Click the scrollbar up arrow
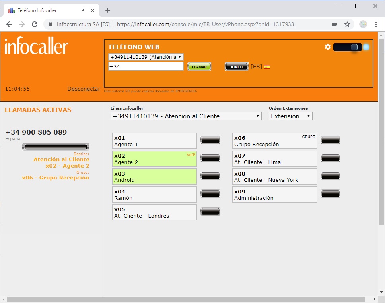Image resolution: width=385 pixels, height=303 pixels. coord(381,36)
